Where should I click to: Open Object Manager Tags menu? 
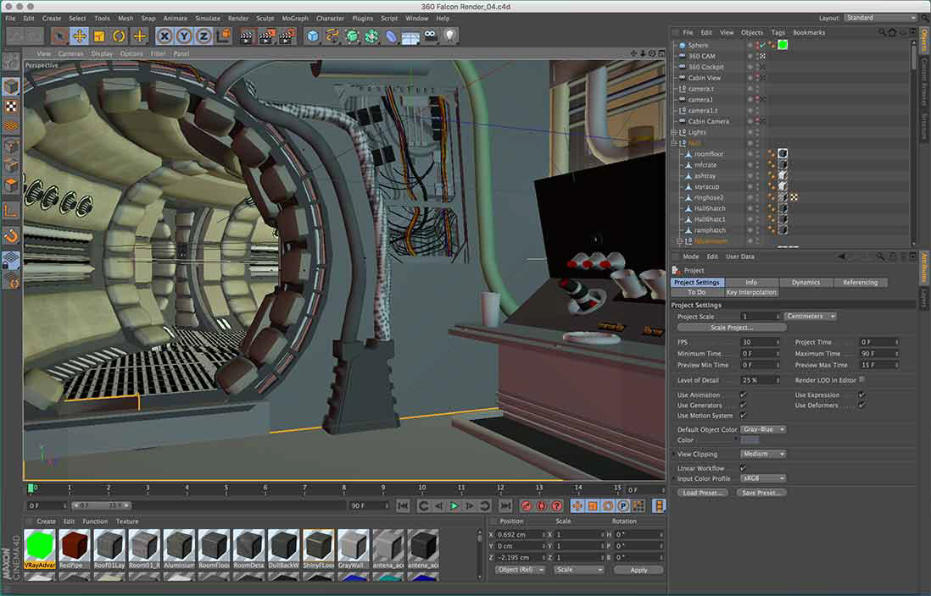(x=778, y=33)
